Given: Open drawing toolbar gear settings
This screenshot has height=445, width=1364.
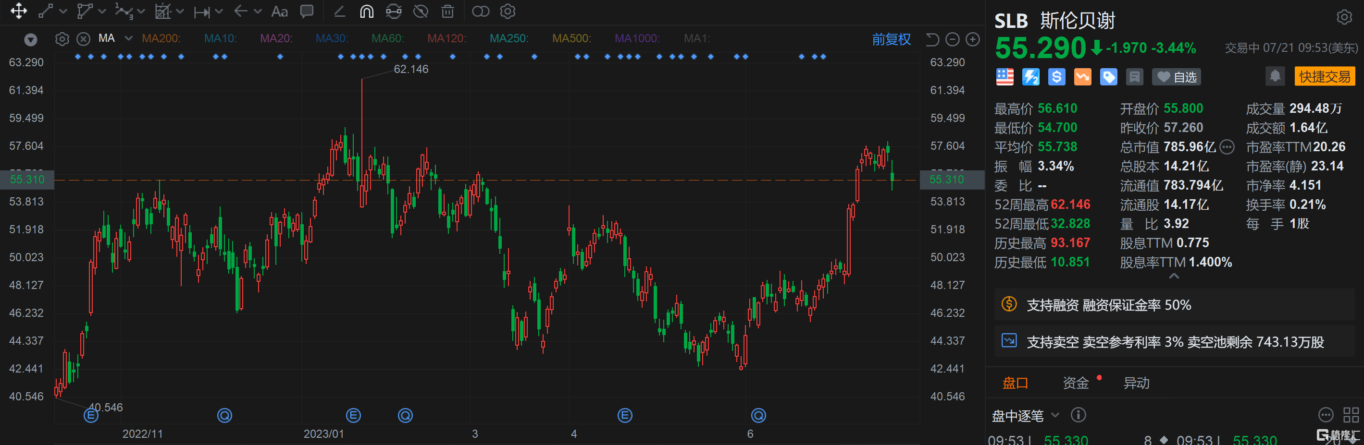Looking at the screenshot, I should [507, 12].
